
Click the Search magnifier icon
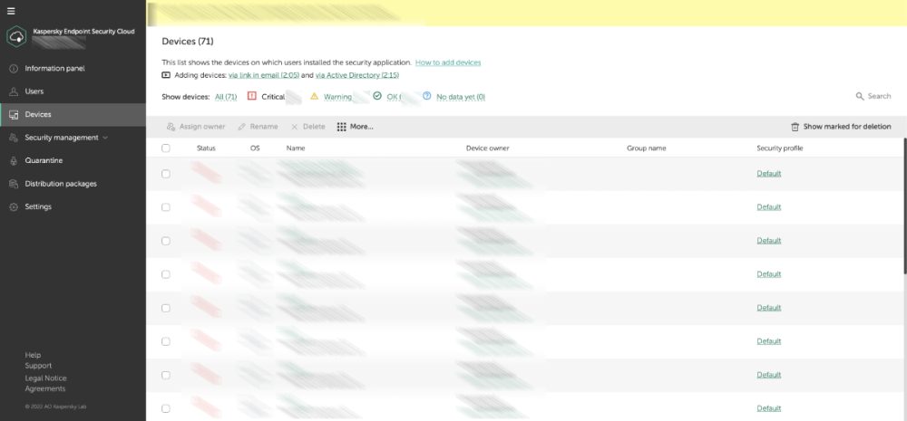[860, 96]
